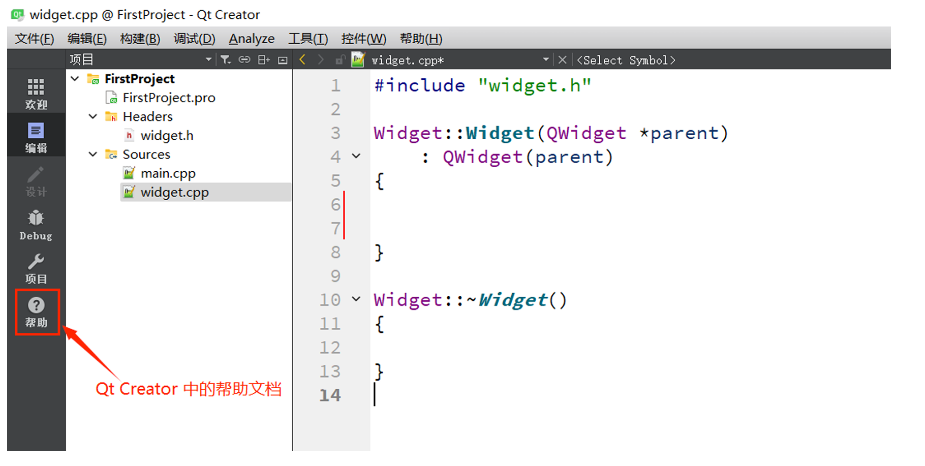Toggle synchronize with editor link icon

[244, 60]
